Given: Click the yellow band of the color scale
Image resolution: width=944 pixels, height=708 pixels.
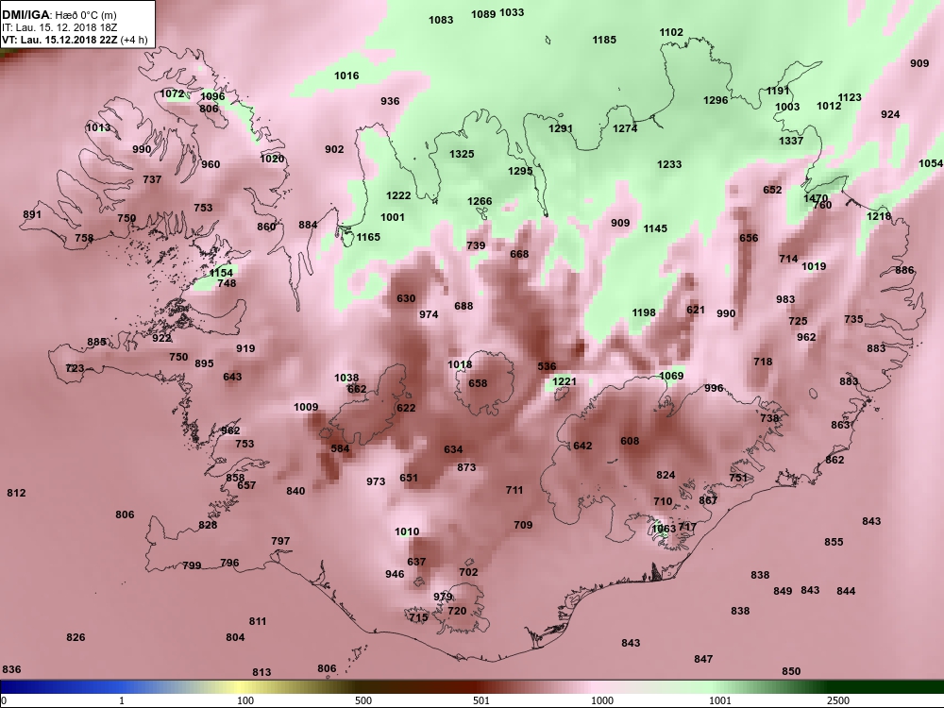Looking at the screenshot, I should 241,687.
